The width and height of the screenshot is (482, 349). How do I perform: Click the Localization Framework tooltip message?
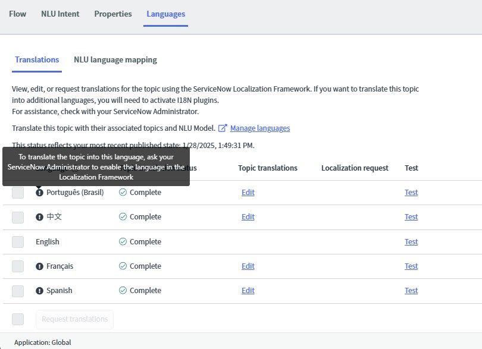click(x=96, y=167)
